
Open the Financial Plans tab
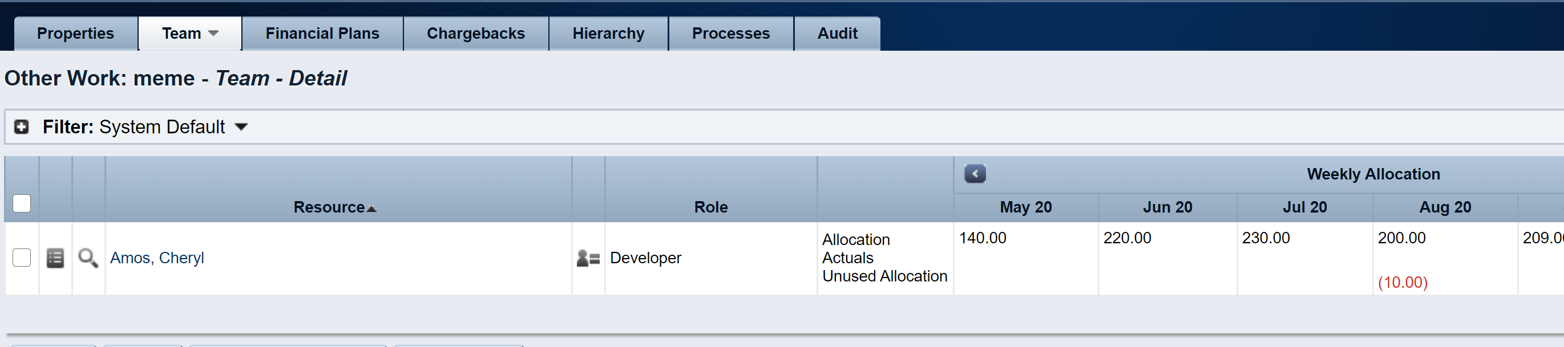(x=322, y=34)
